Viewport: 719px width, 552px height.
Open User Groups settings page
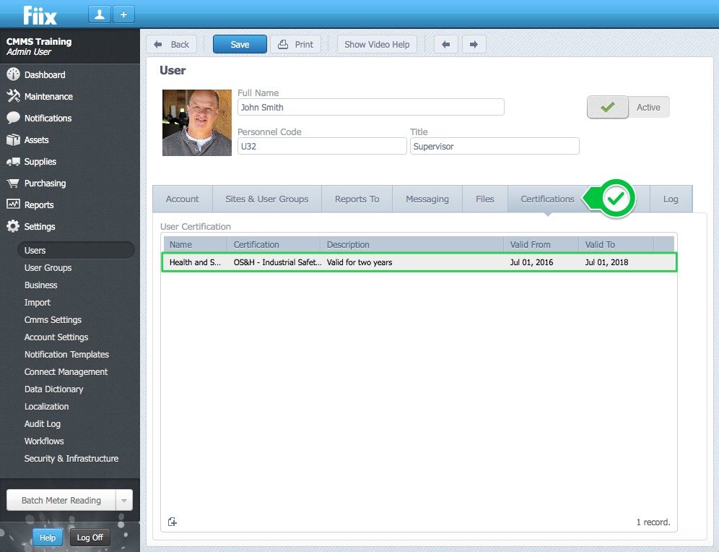tap(48, 268)
